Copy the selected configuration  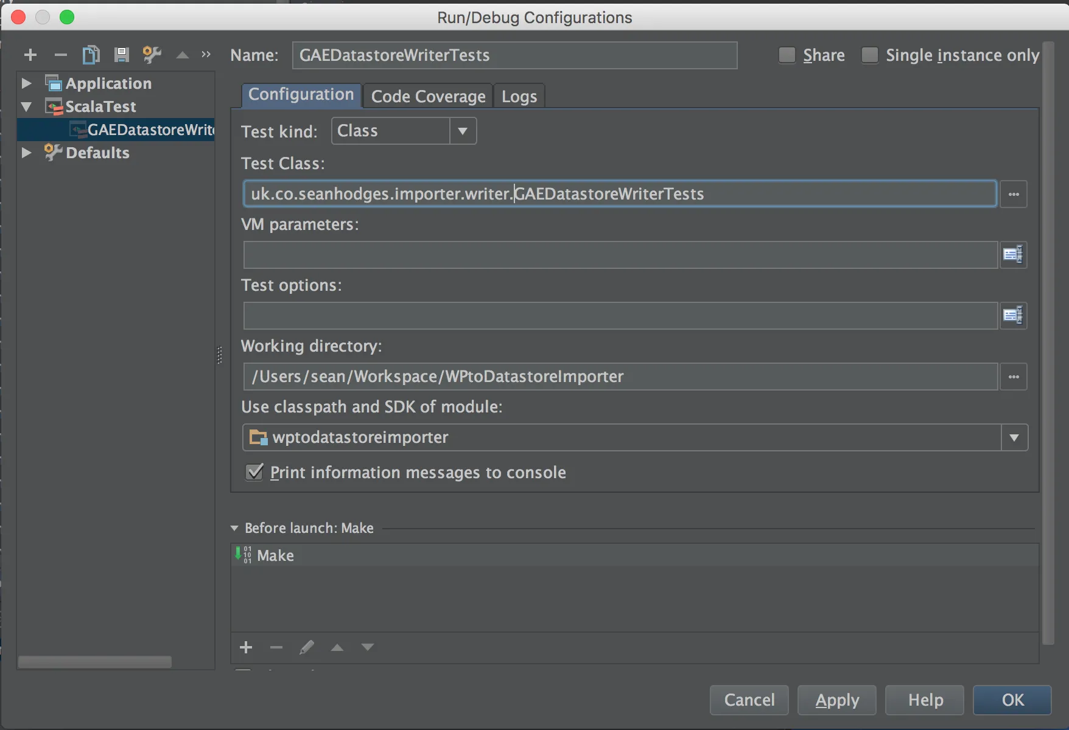[91, 55]
